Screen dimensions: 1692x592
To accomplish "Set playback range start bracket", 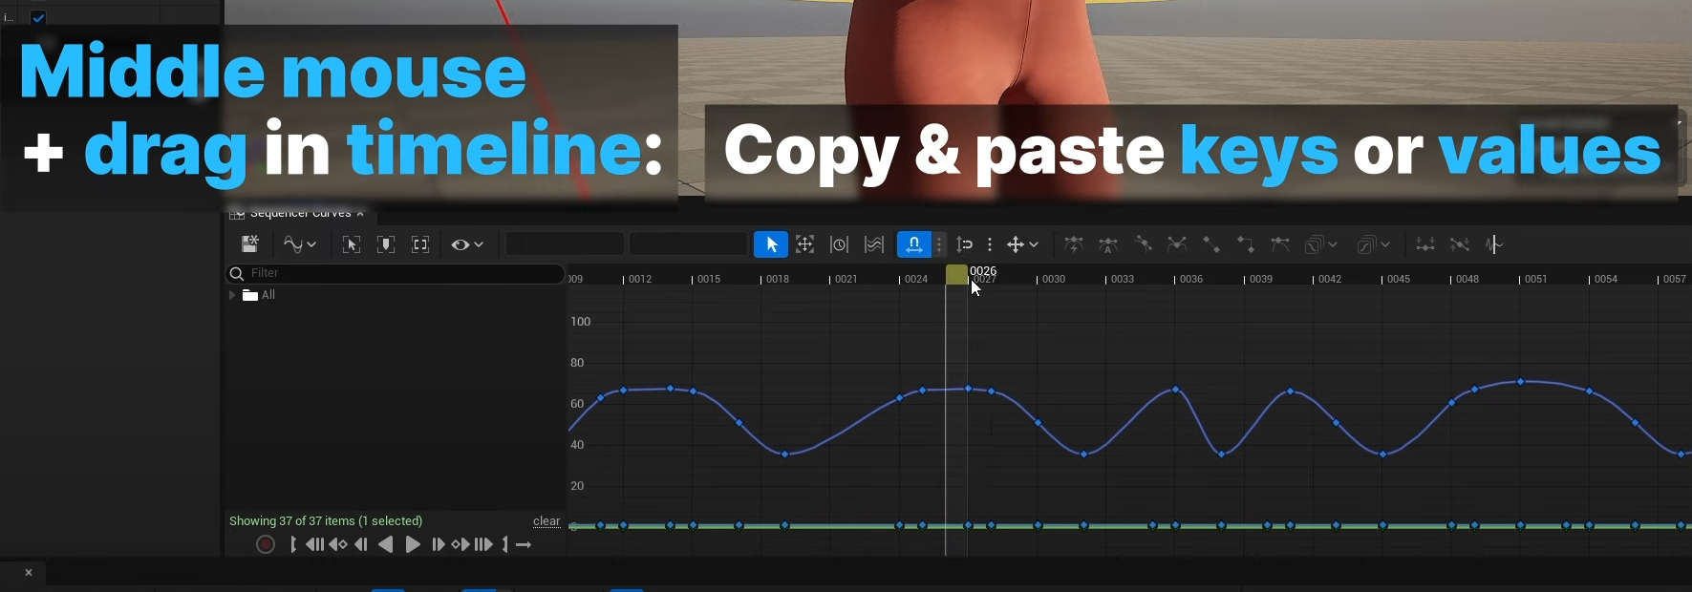I will pyautogui.click(x=292, y=544).
